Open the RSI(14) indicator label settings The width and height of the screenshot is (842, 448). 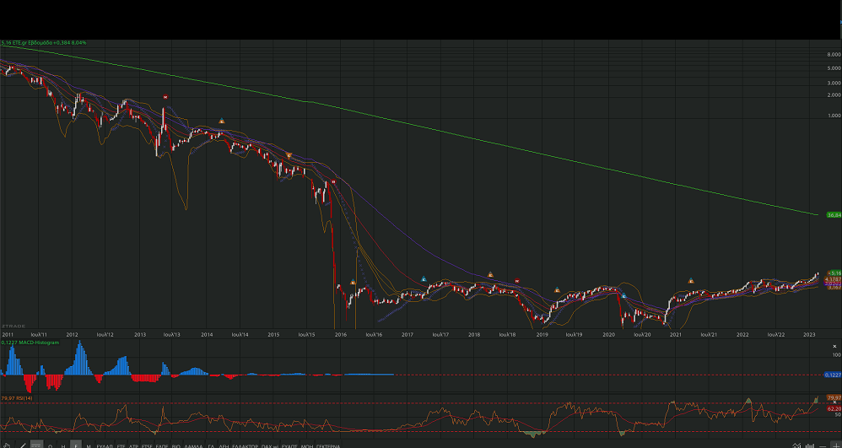[x=19, y=398]
